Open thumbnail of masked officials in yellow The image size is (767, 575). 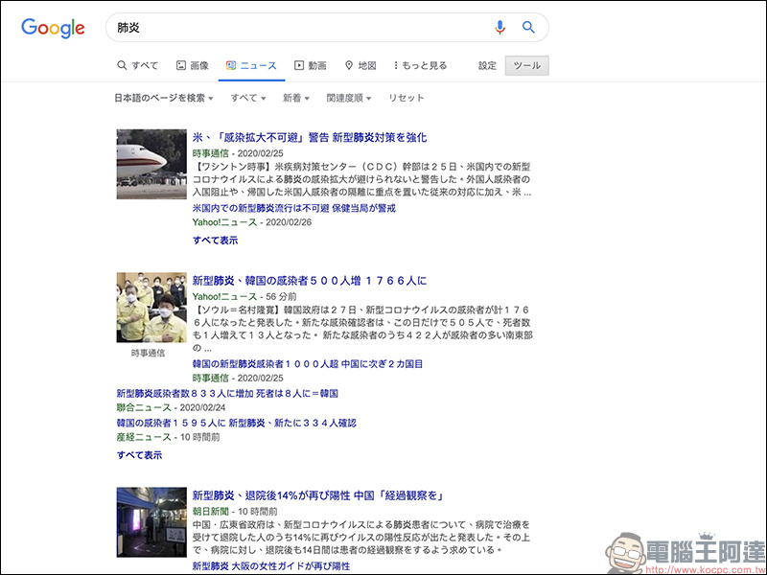pos(151,307)
